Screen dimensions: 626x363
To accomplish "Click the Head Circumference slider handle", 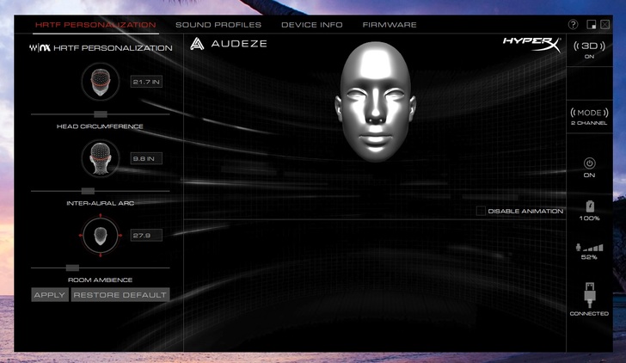I will pyautogui.click(x=101, y=114).
